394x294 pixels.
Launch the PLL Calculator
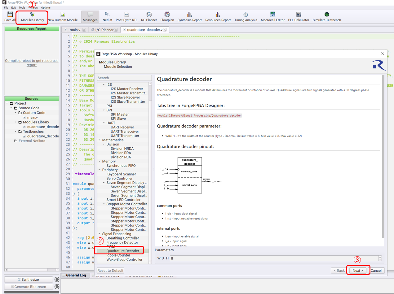[299, 17]
